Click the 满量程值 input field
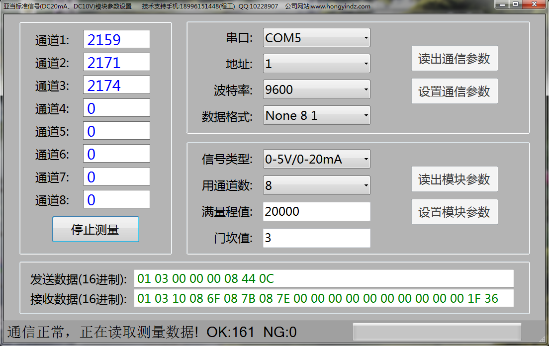 pyautogui.click(x=316, y=212)
